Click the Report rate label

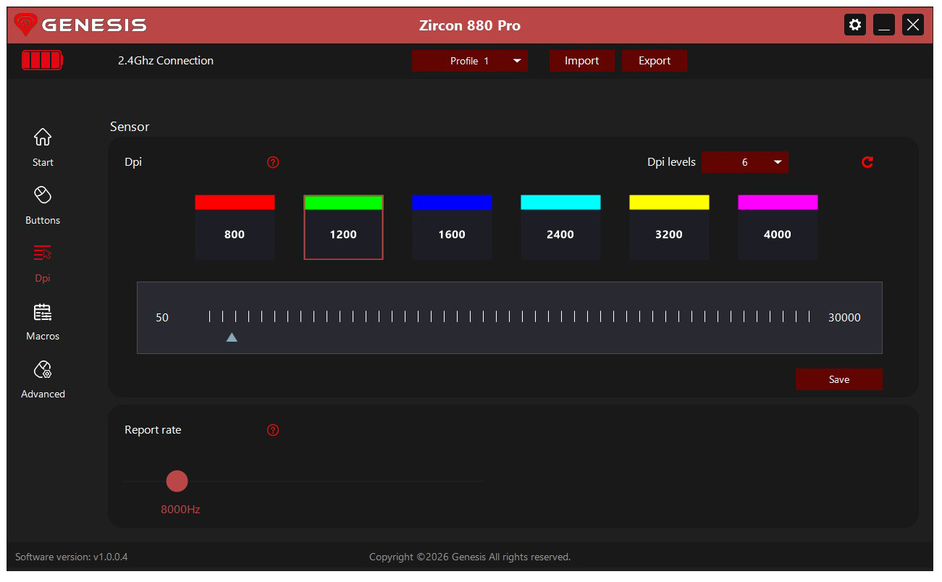[153, 430]
